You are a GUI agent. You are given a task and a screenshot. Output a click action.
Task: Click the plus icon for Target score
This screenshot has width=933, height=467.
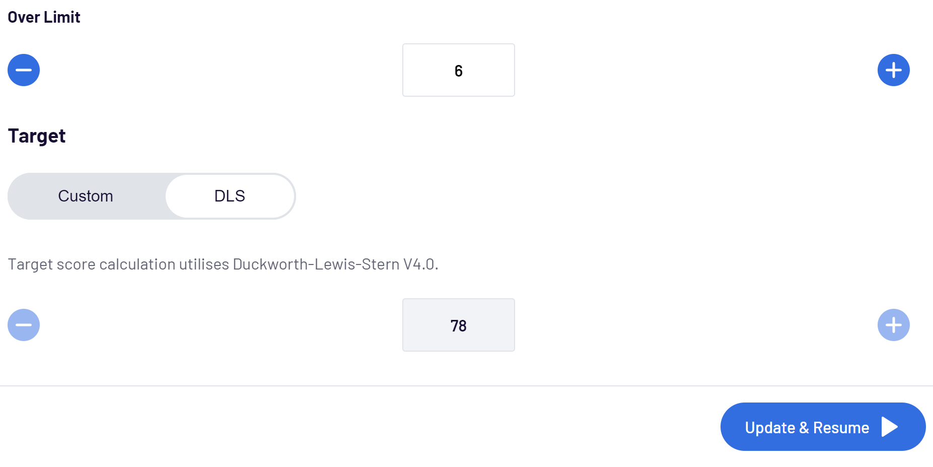893,325
